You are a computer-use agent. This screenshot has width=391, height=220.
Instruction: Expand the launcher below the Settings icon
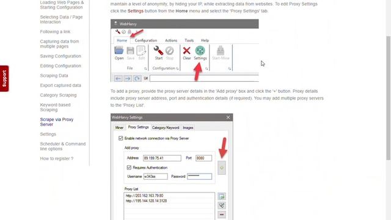[x=206, y=68]
